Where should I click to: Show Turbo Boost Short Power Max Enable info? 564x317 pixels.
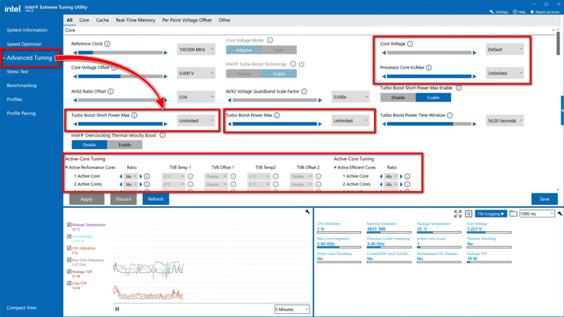pyautogui.click(x=459, y=88)
